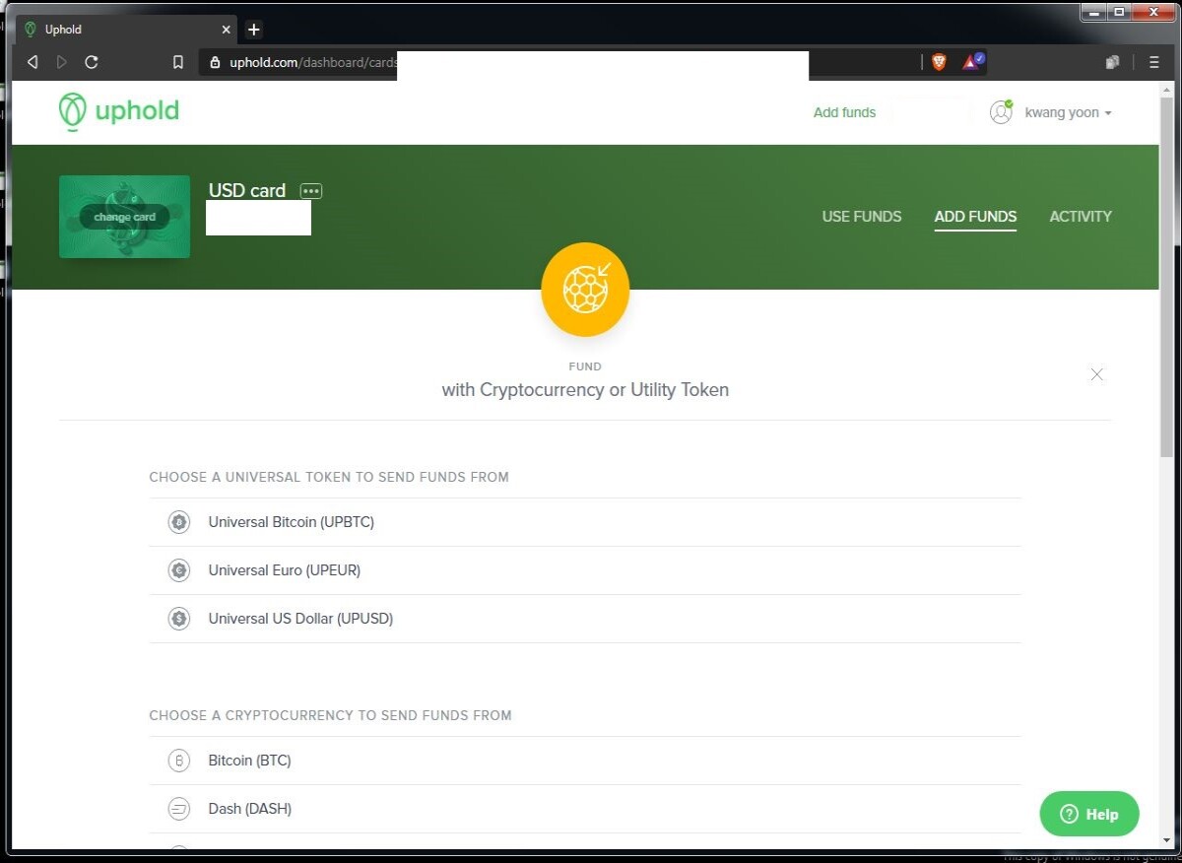Reload the page with the refresh icon
Image resolution: width=1182 pixels, height=863 pixels.
92,62
